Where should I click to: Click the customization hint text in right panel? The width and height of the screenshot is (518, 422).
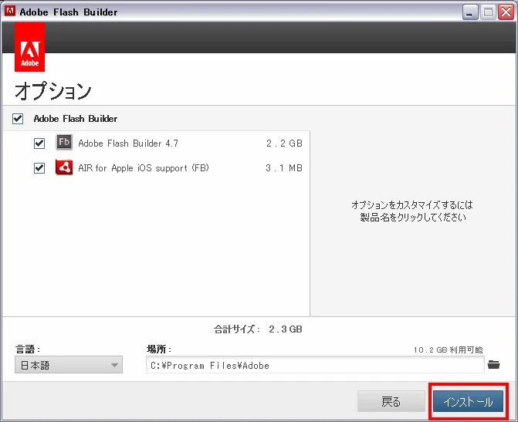(x=412, y=211)
